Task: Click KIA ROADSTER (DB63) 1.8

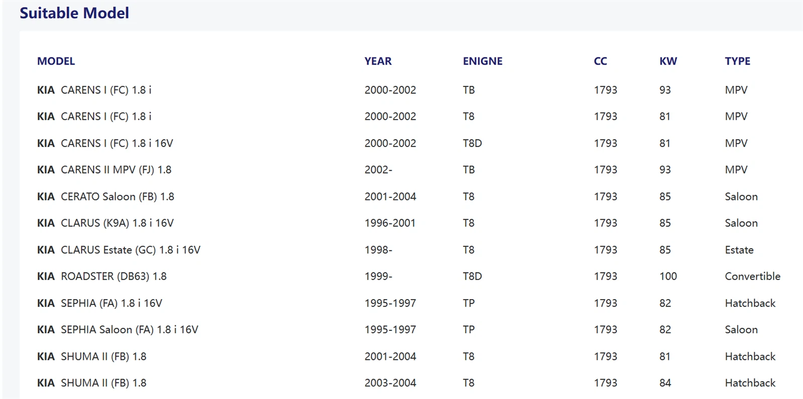Action: pos(102,277)
